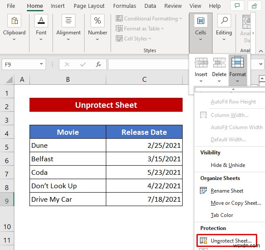Expand the Format cells dropdown

[x=237, y=70]
